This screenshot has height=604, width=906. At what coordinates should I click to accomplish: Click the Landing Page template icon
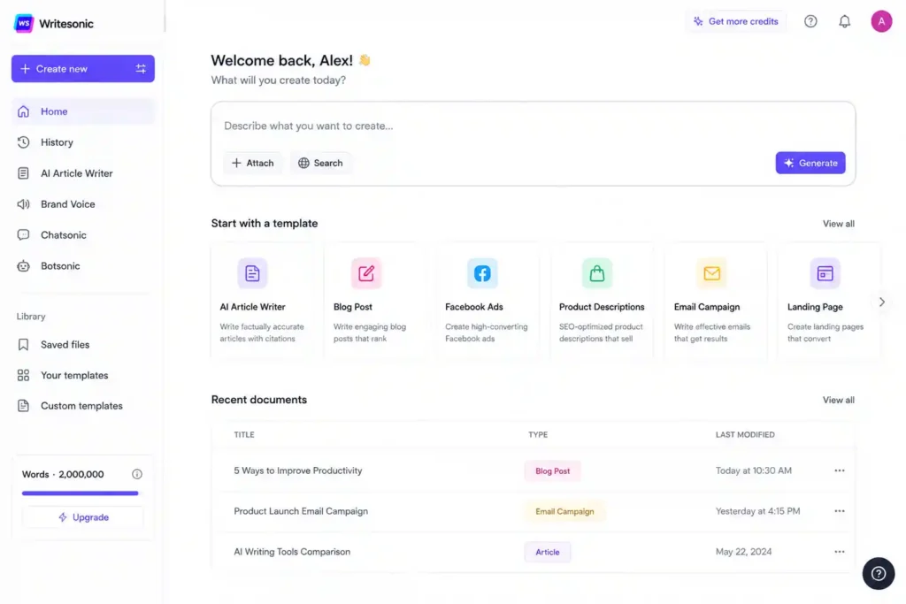point(825,273)
